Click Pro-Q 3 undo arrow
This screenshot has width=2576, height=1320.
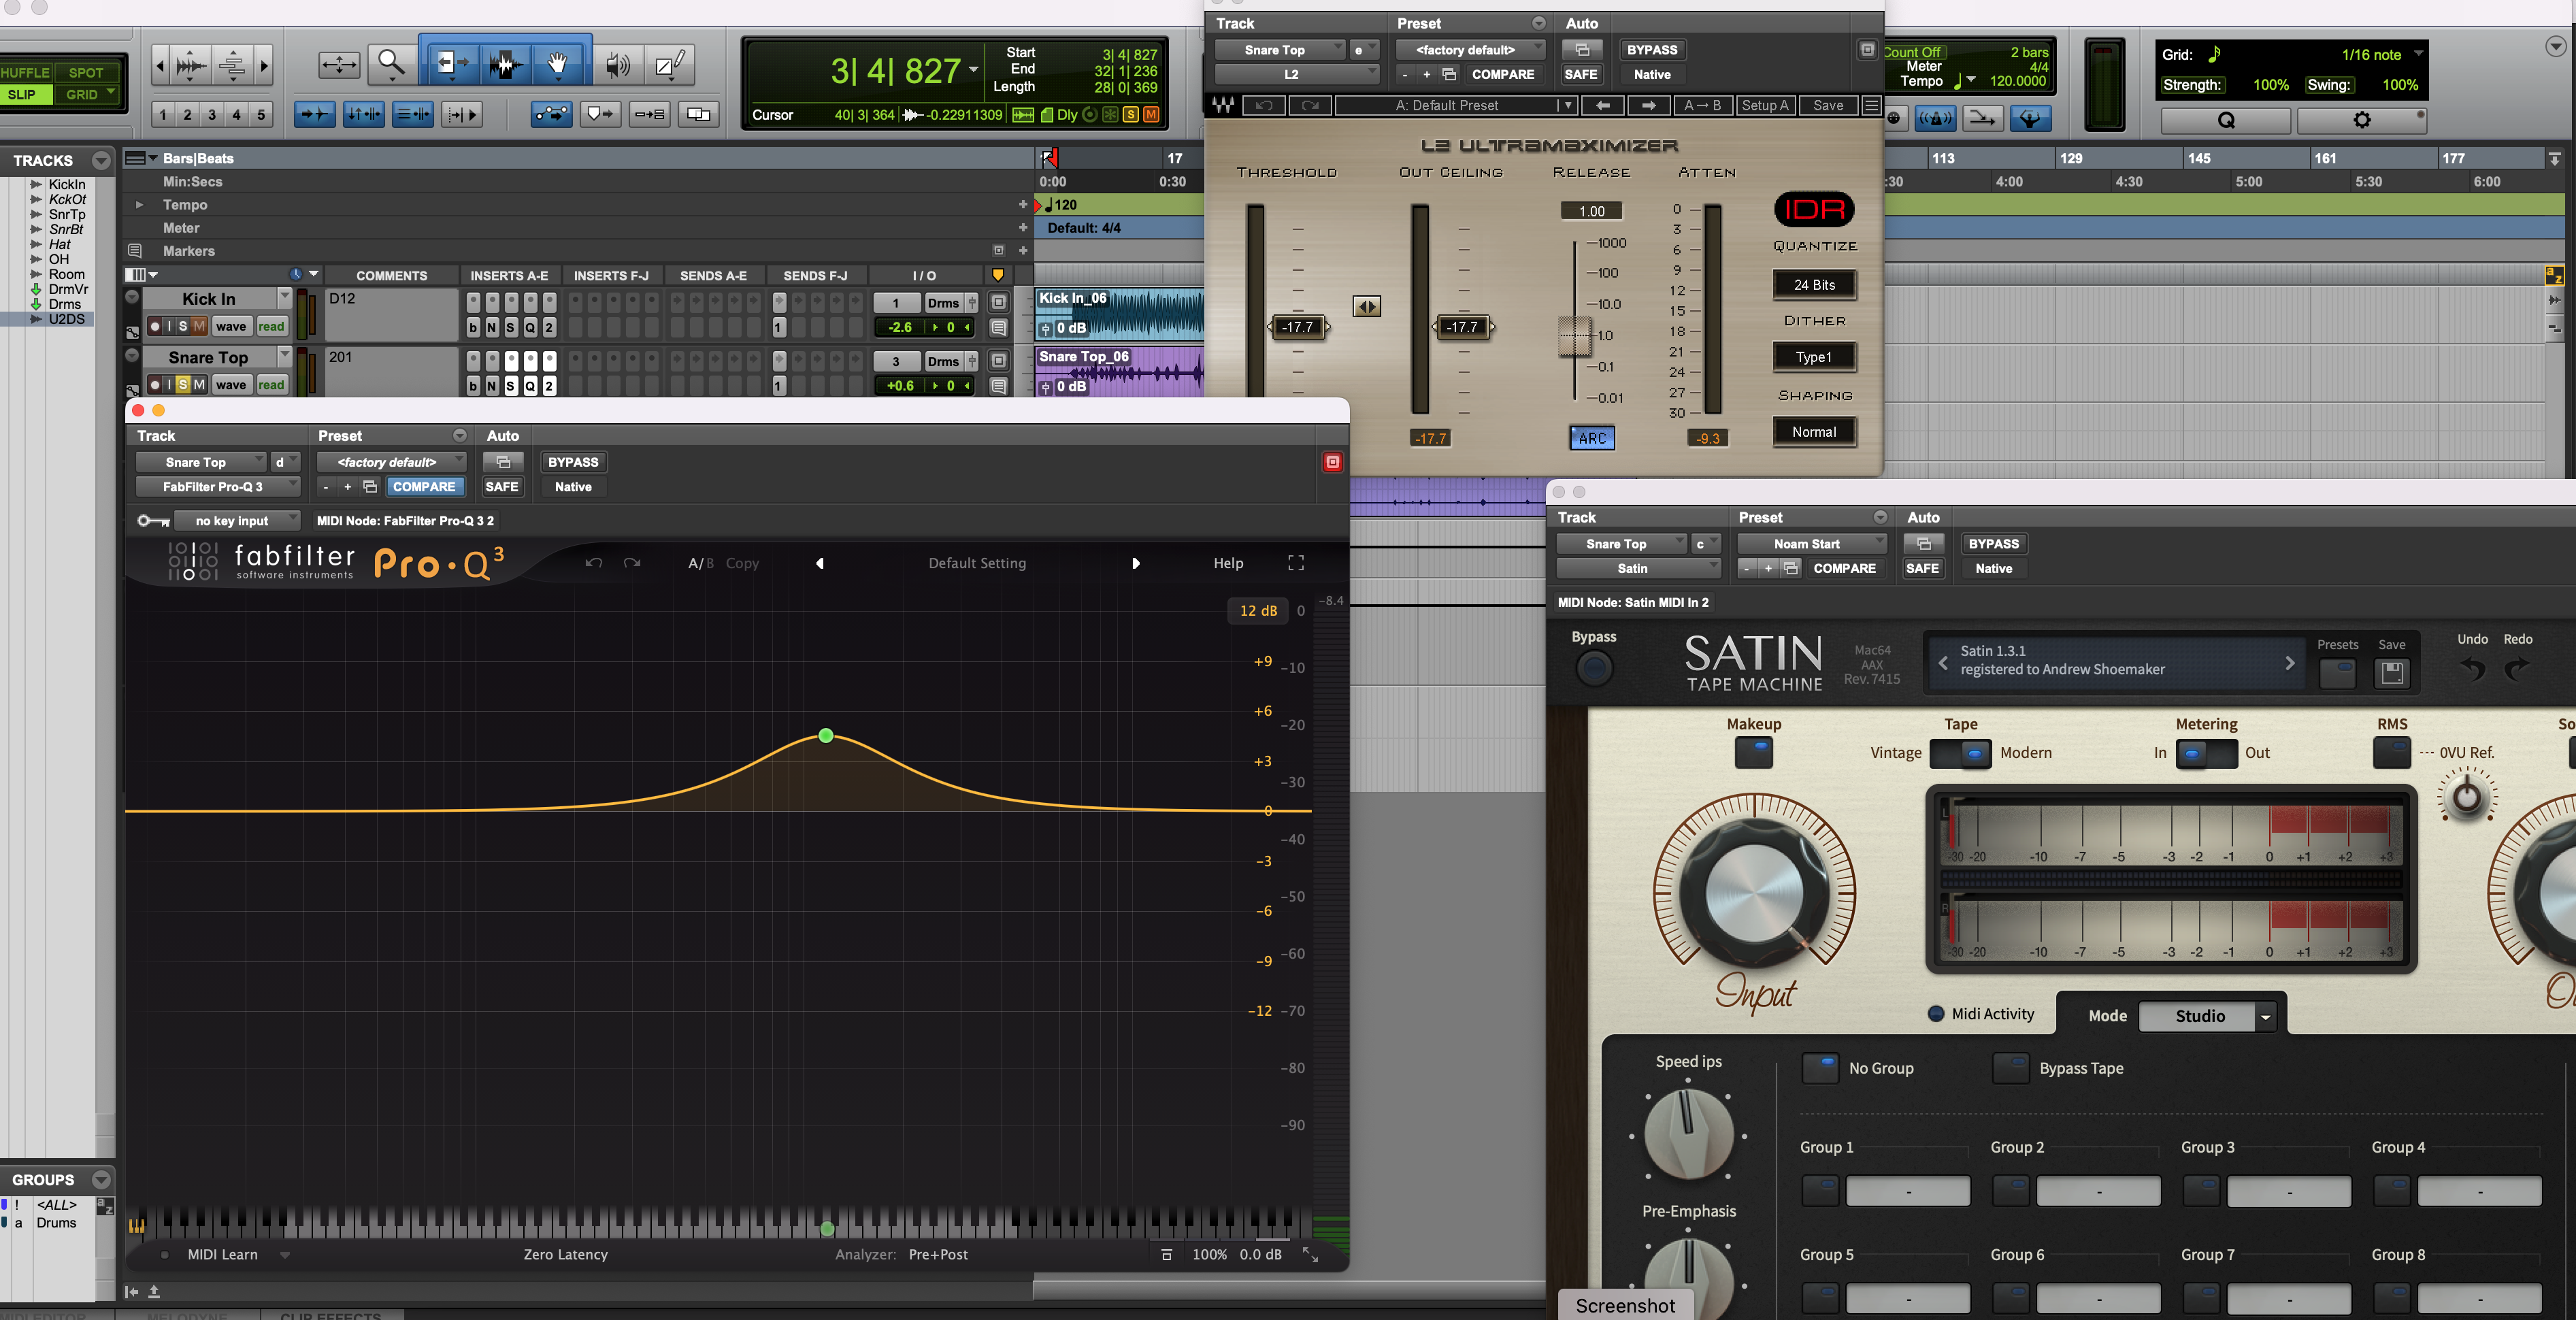(594, 563)
